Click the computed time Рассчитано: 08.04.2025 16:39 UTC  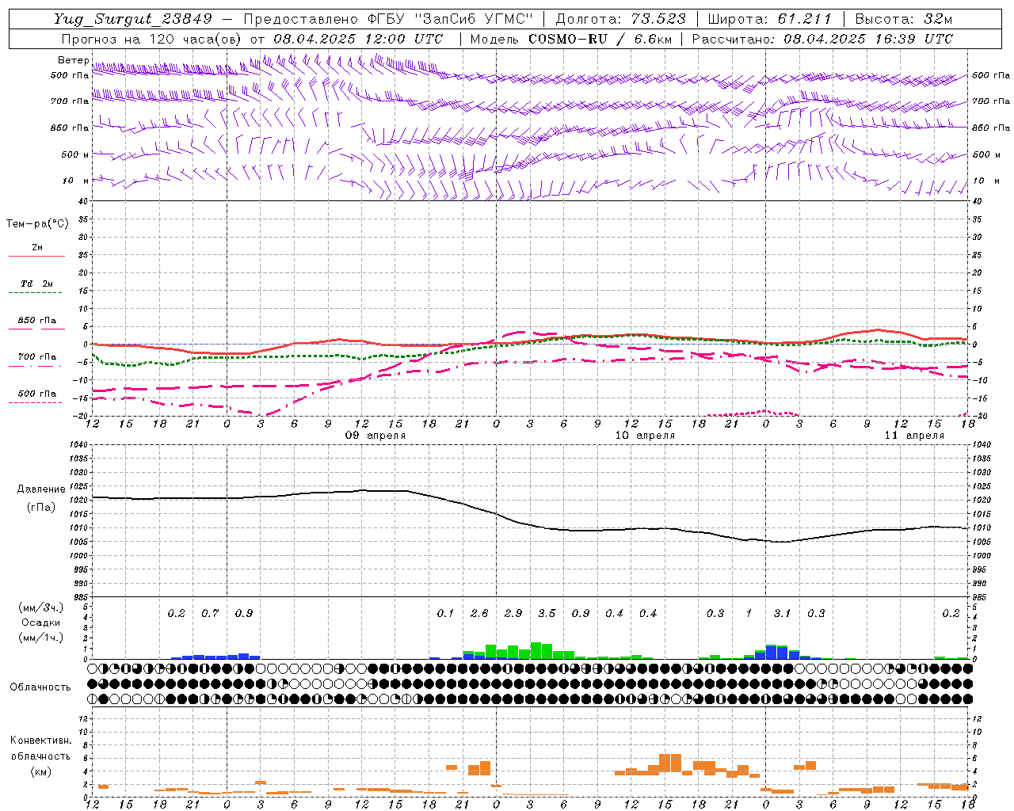point(822,39)
